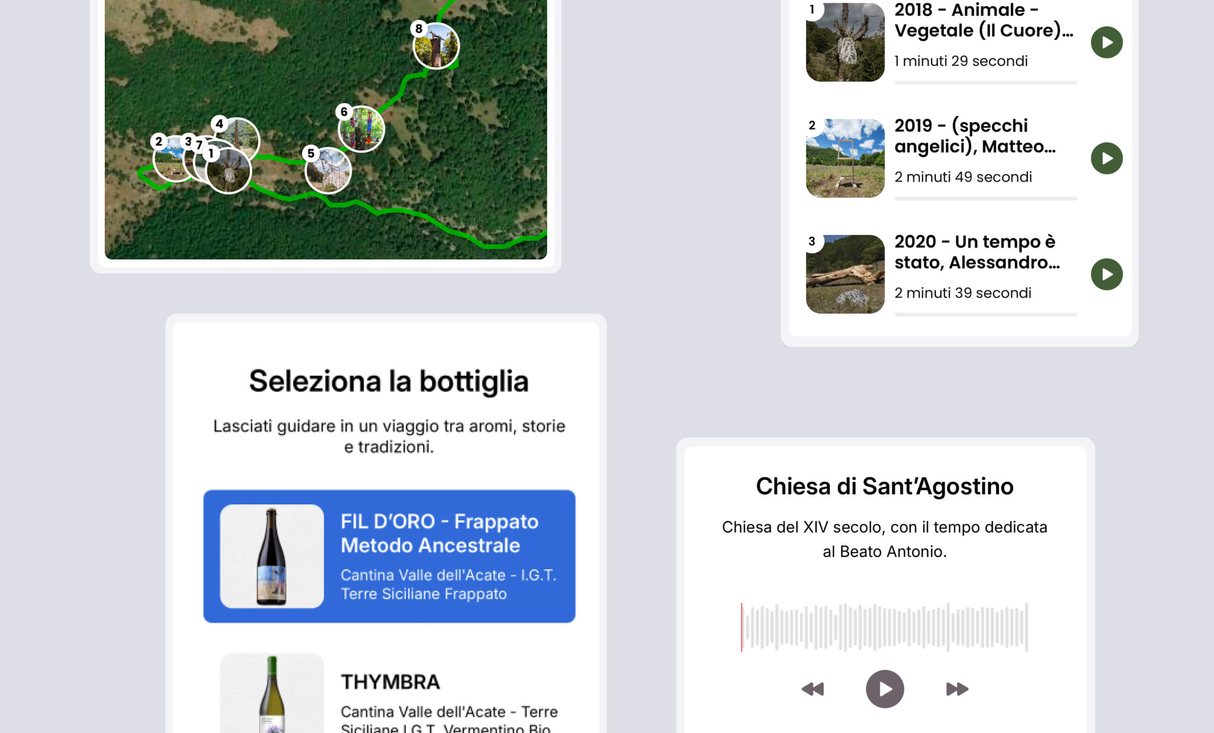
Task: Click the 'Seleziona la bottiglia' heading
Action: [x=389, y=381]
